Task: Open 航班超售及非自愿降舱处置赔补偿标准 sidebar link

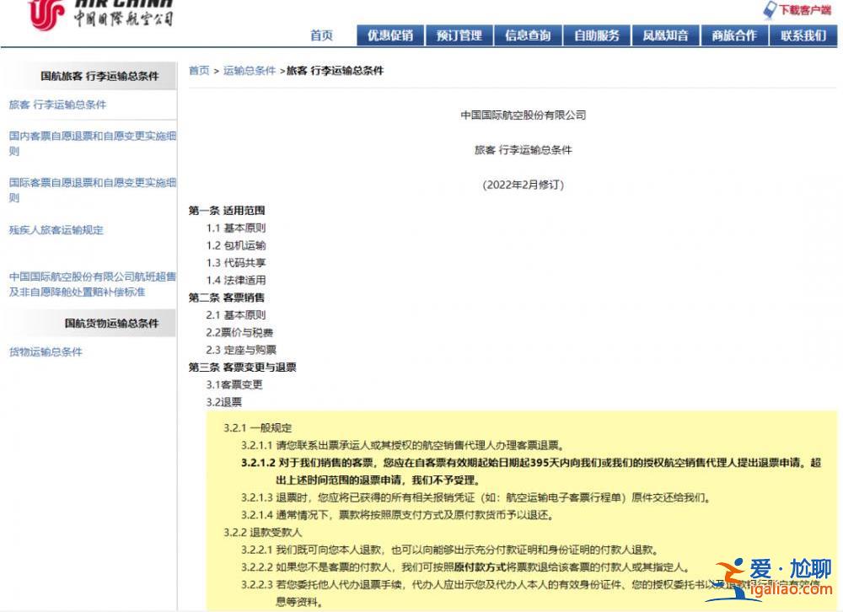Action: click(x=93, y=284)
